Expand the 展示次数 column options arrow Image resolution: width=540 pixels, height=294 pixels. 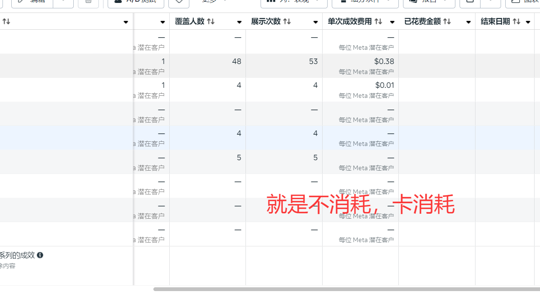click(x=315, y=22)
